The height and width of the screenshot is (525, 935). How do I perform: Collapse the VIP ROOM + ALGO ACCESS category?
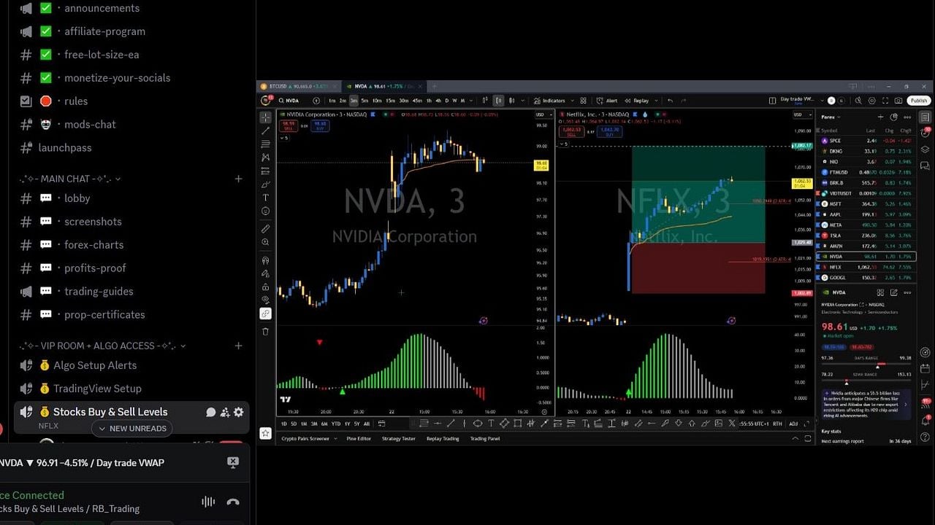point(102,346)
